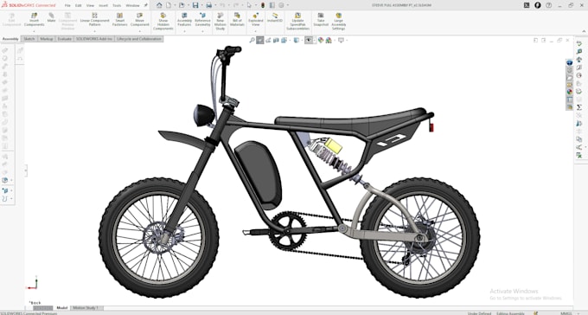Expand the collapsed left panel handle

[x=26, y=170]
